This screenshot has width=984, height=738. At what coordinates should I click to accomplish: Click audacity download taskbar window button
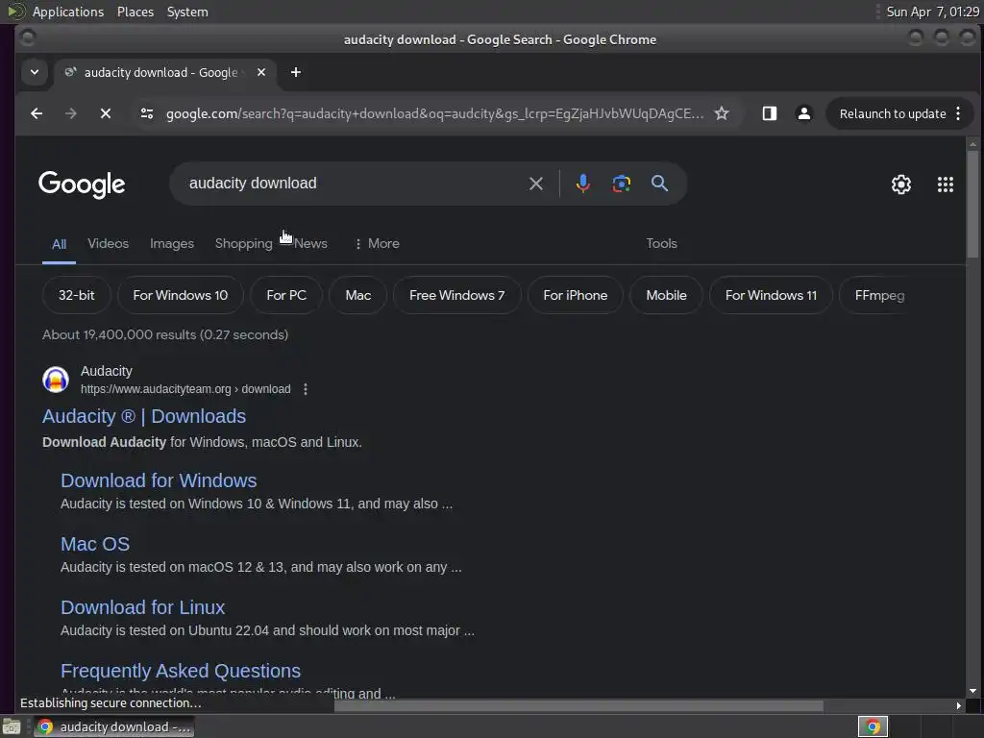pyautogui.click(x=113, y=726)
